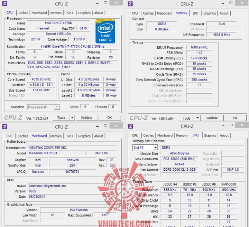Click the 2T Command Rate value
The height and width of the screenshot is (227, 249).
[x=199, y=85]
